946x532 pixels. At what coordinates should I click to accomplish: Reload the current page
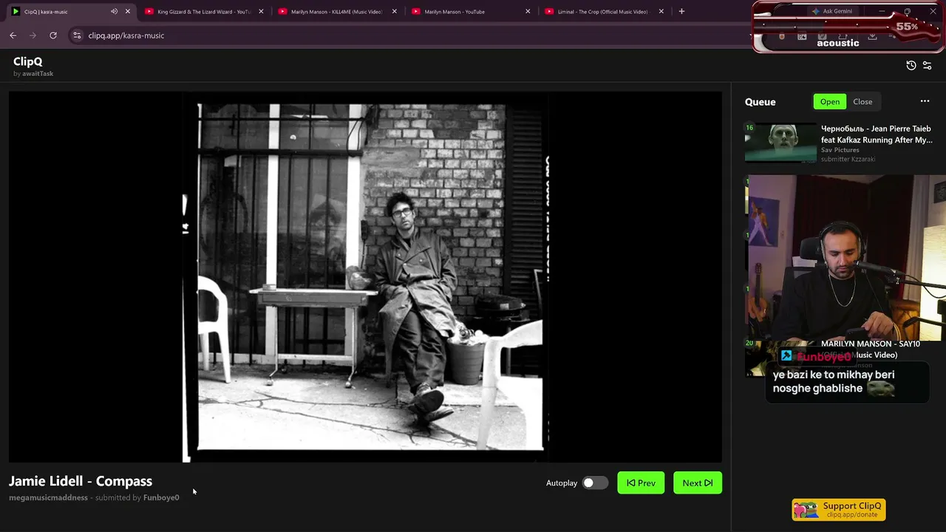point(53,35)
